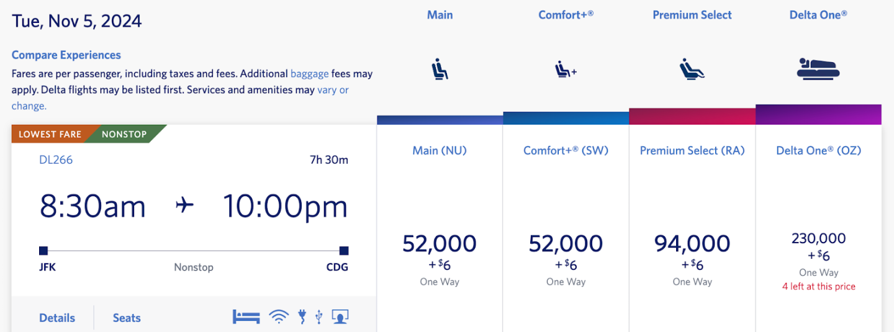Open flight Details for DL266
Screen dimensions: 894x332
click(57, 318)
